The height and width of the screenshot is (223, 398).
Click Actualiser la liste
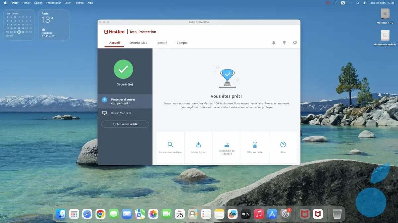[x=125, y=124]
